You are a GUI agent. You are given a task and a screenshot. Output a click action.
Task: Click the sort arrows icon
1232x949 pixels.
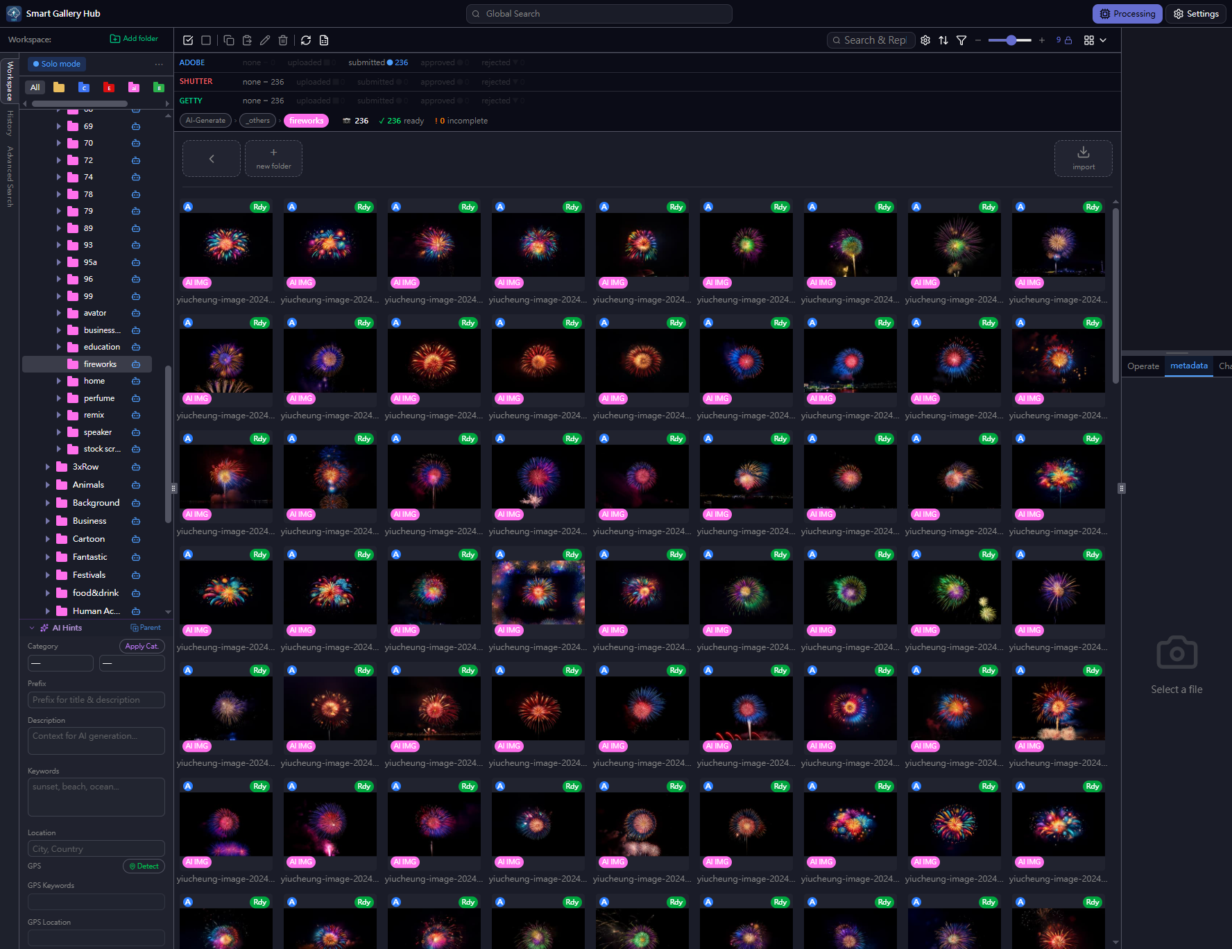(x=943, y=40)
